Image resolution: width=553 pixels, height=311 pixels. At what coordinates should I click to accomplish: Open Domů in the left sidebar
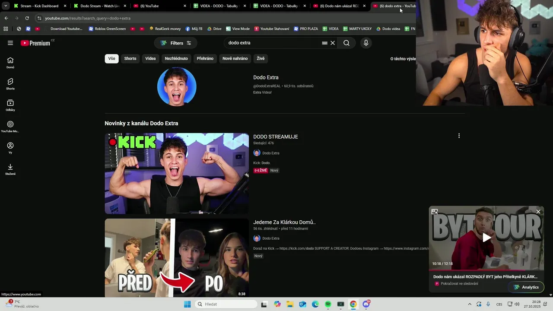point(10,63)
